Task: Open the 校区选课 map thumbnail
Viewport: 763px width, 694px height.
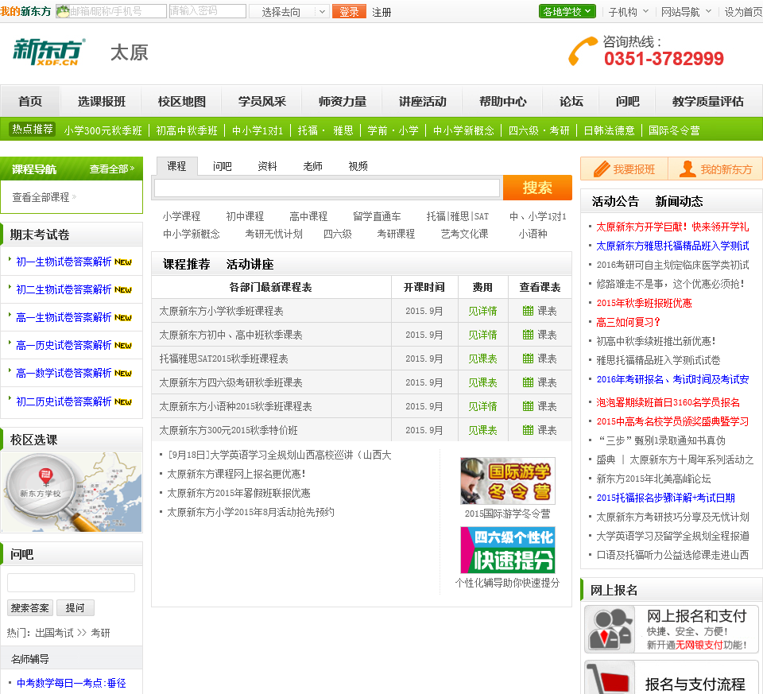Action: click(72, 492)
